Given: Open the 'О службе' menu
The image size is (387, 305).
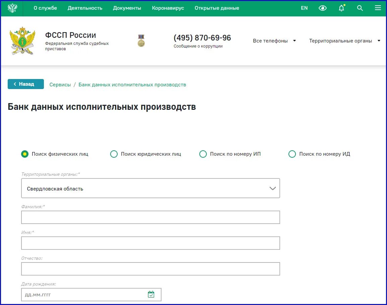Looking at the screenshot, I should 45,8.
